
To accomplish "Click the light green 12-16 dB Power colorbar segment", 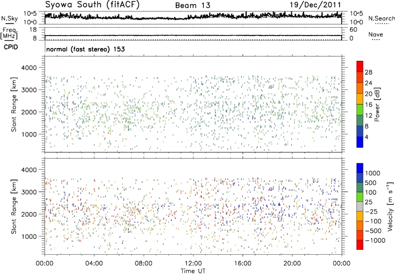I will click(x=360, y=110).
